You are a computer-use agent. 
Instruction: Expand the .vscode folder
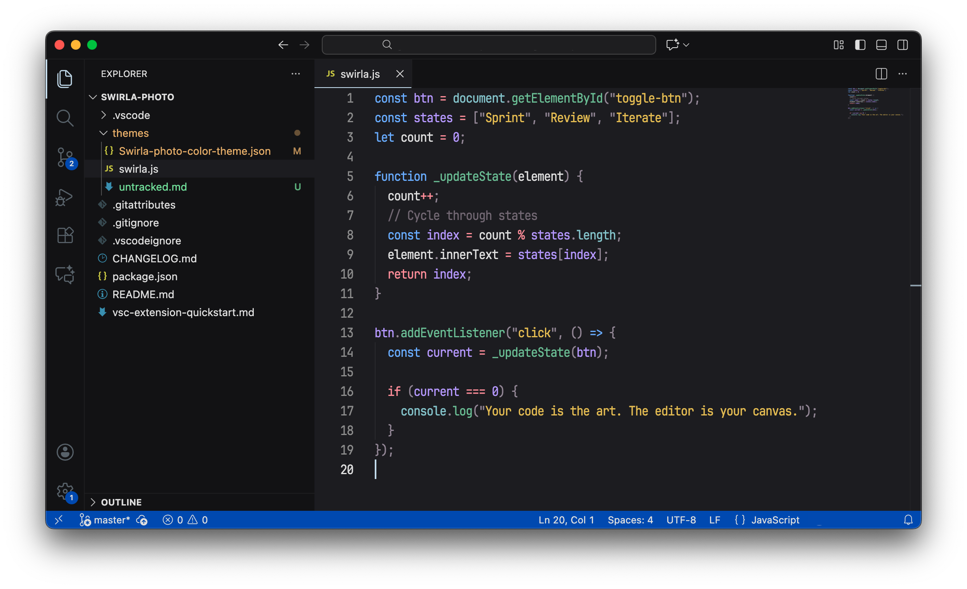(131, 115)
